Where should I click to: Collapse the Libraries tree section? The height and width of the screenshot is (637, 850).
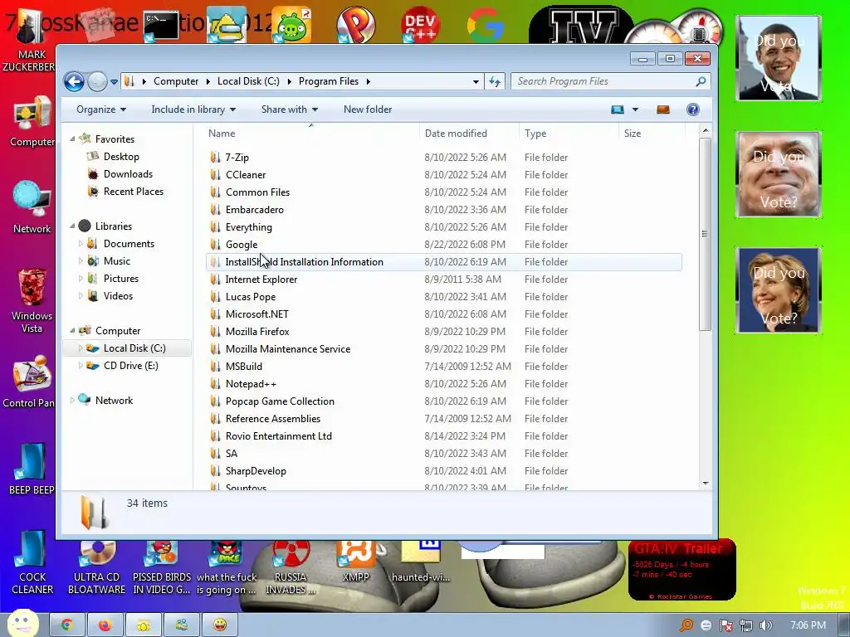pos(73,226)
